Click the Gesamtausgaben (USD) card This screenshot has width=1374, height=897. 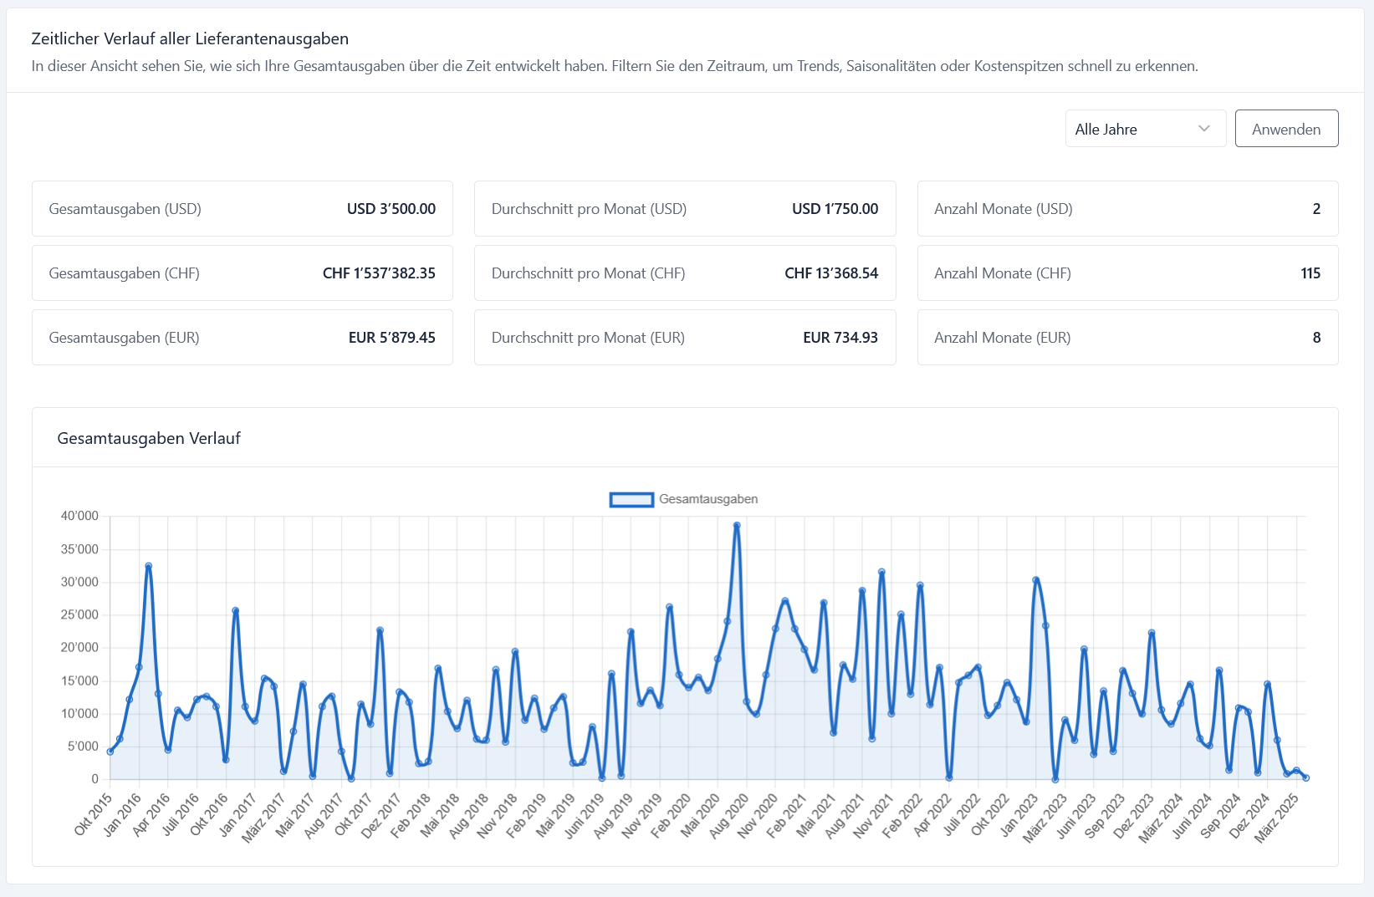pyautogui.click(x=242, y=209)
